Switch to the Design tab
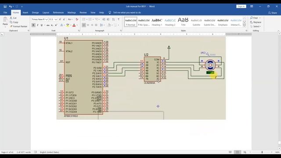 [x=35, y=13]
